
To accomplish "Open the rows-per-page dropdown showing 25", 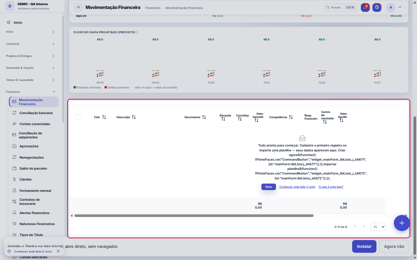I will point(378,227).
